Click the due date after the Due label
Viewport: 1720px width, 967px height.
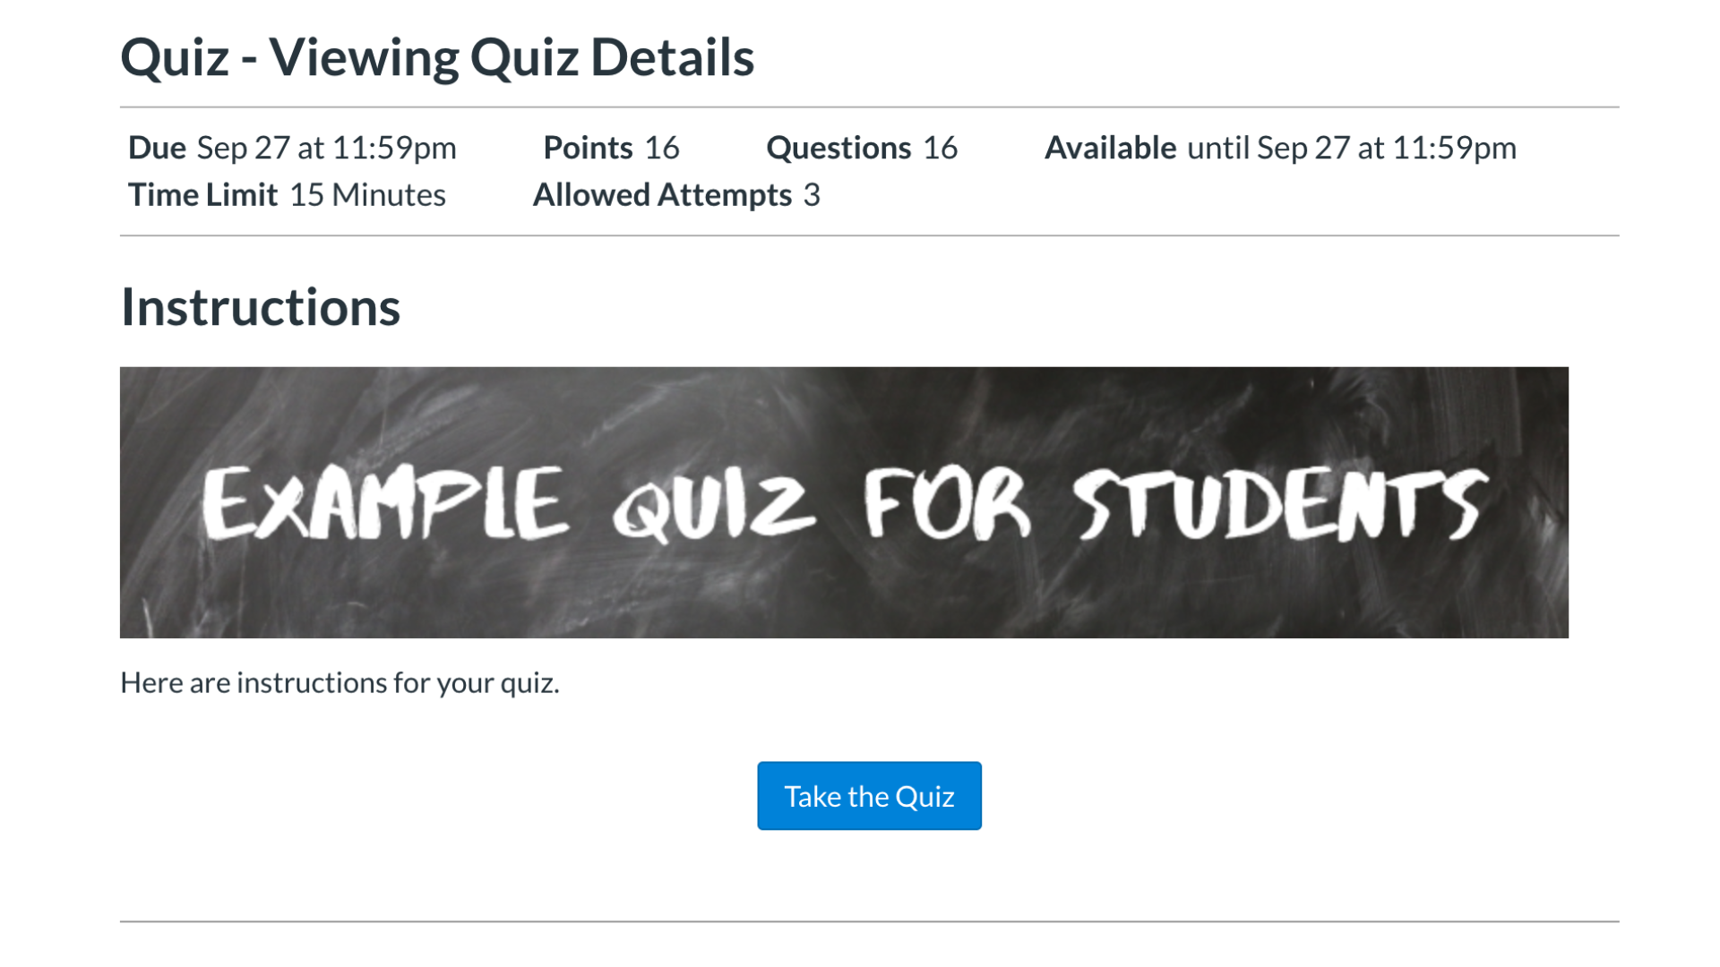pyautogui.click(x=326, y=148)
